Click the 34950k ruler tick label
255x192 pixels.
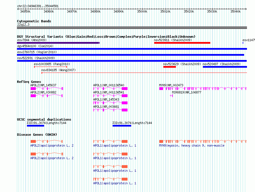tap(25, 11)
